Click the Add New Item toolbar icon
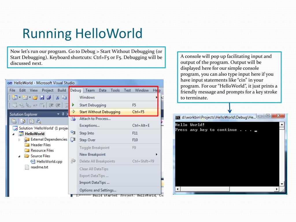This screenshot has width=296, height=222. pyautogui.click(x=25, y=97)
